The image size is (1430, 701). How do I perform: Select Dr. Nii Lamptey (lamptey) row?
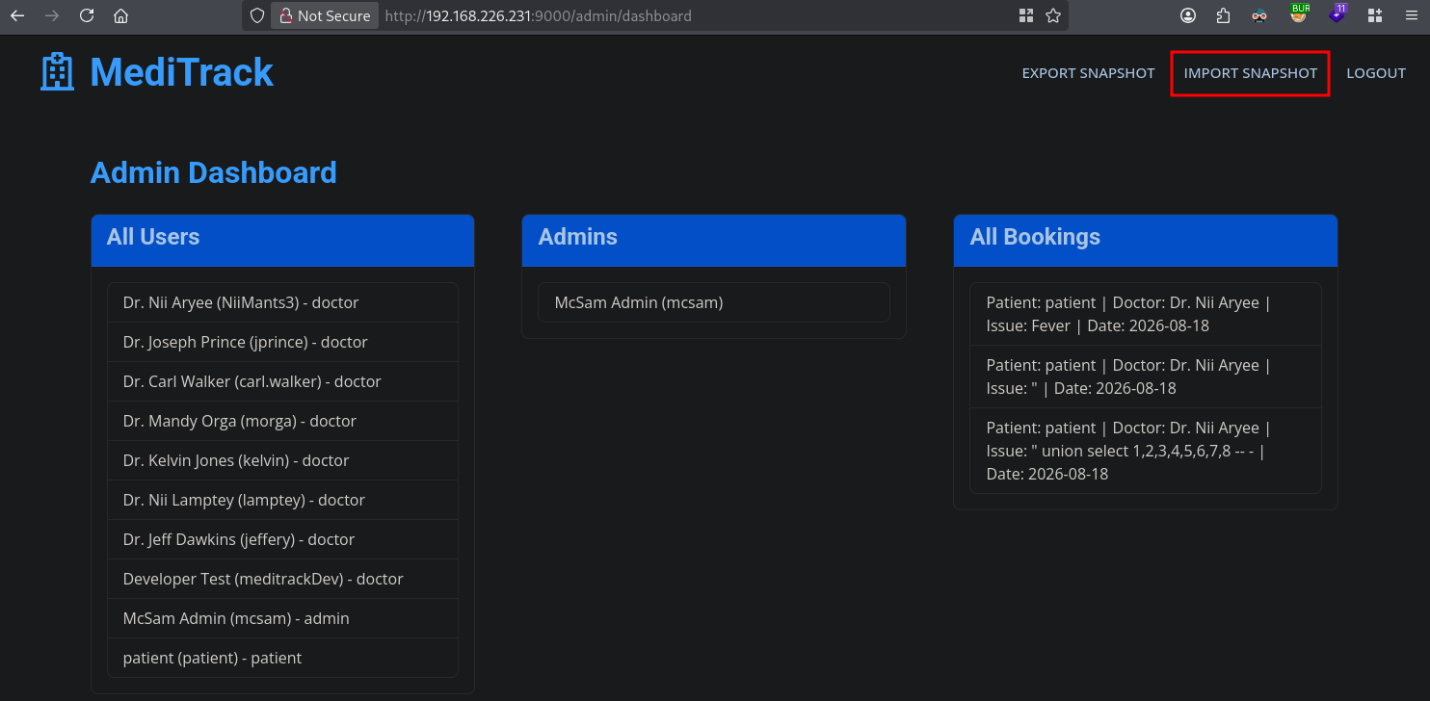(282, 500)
